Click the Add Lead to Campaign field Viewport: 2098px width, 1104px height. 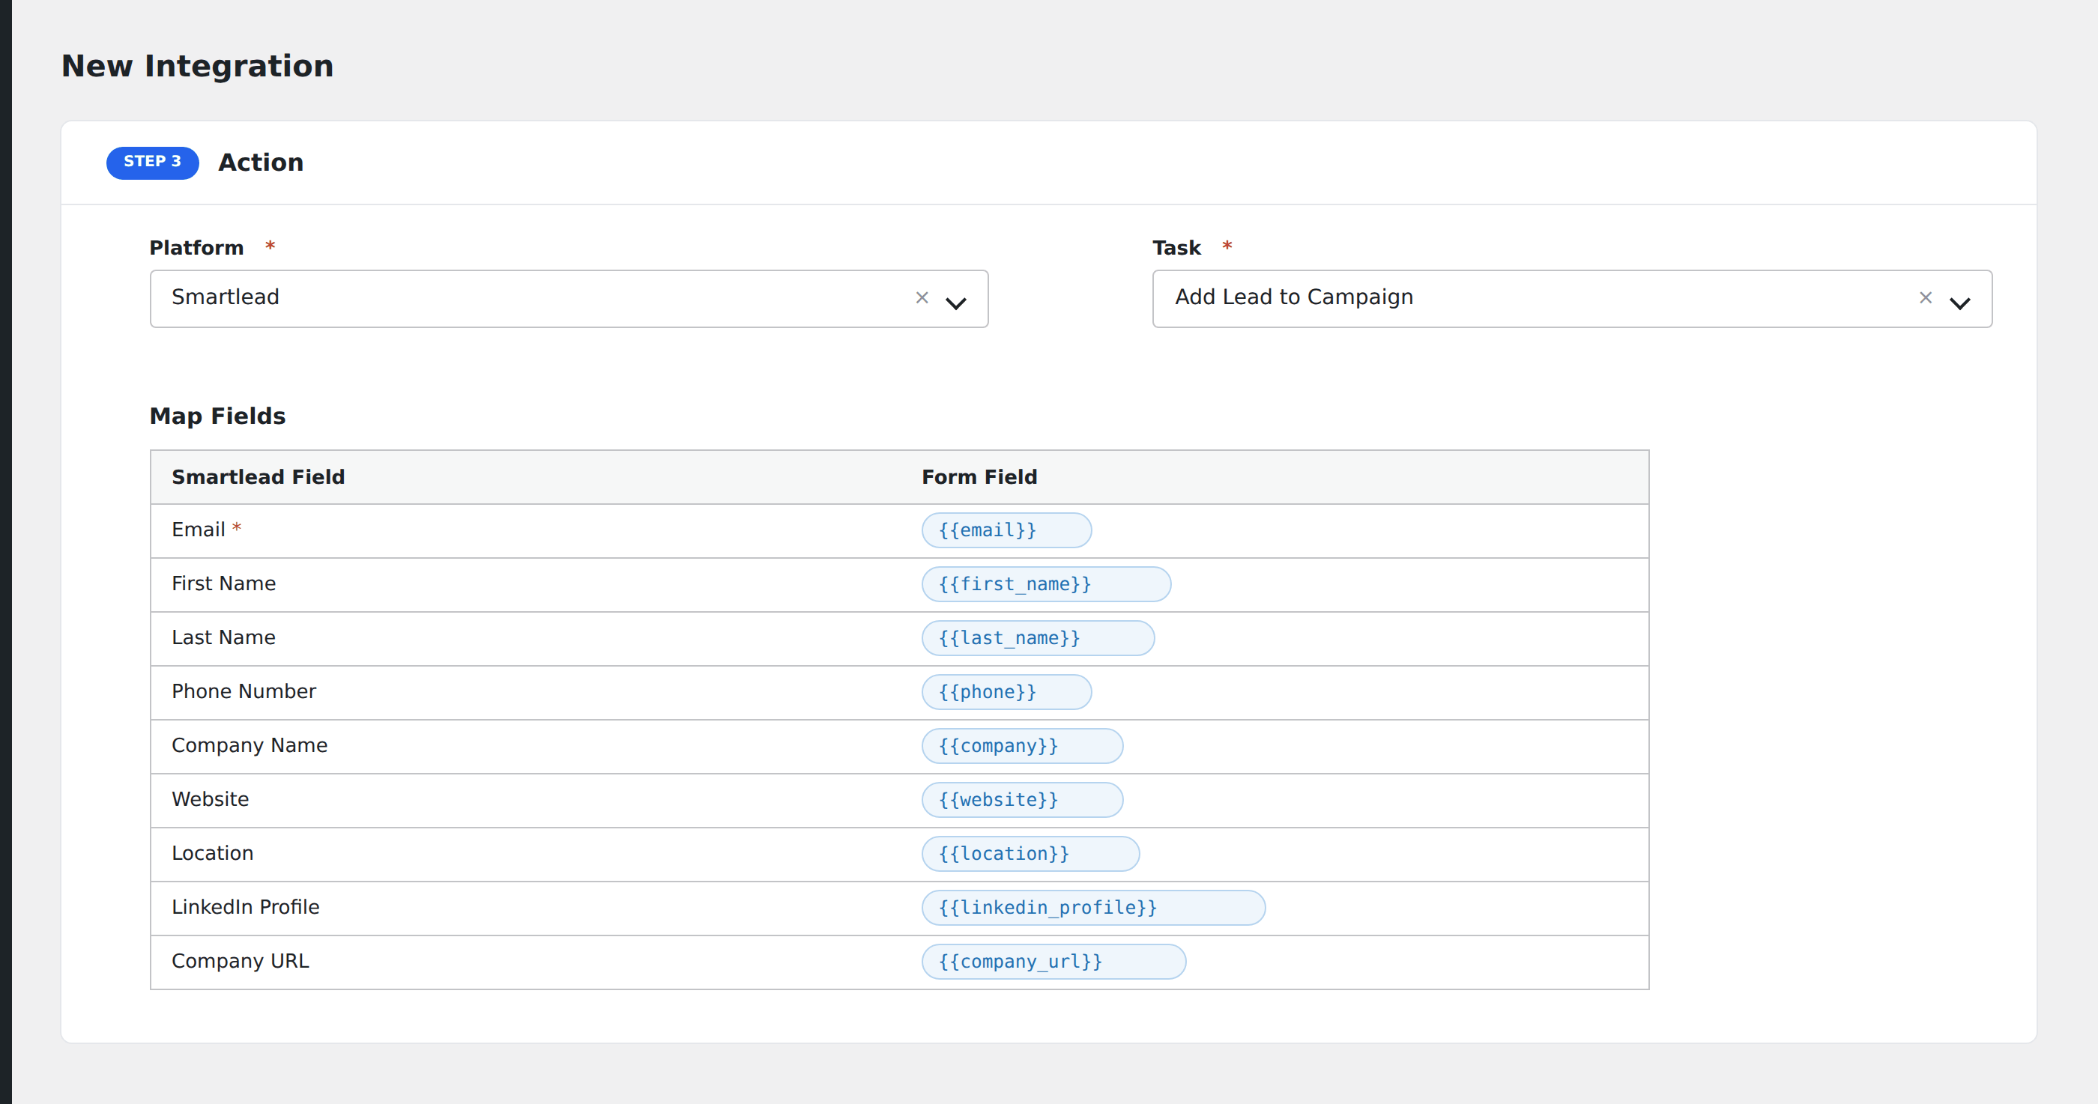pos(1571,299)
